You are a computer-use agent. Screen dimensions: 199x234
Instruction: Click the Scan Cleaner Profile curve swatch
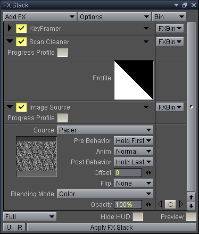point(134,80)
